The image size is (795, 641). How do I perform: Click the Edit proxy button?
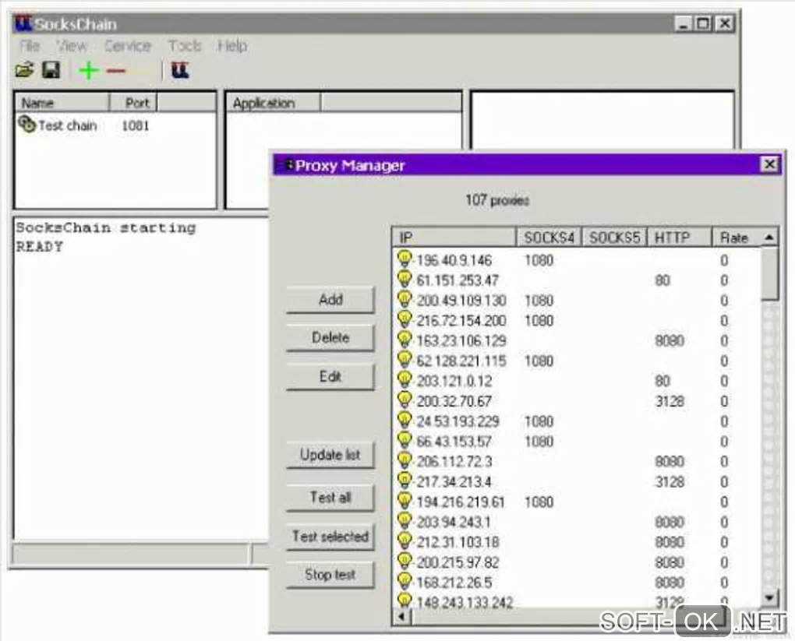tap(330, 376)
